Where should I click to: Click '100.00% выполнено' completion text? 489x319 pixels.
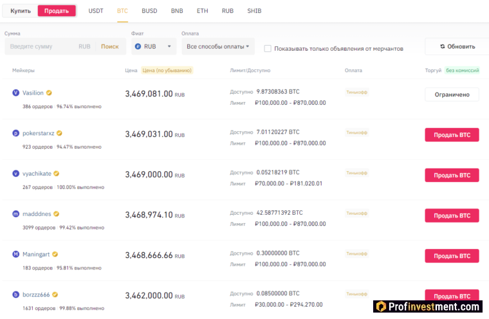[80, 187]
